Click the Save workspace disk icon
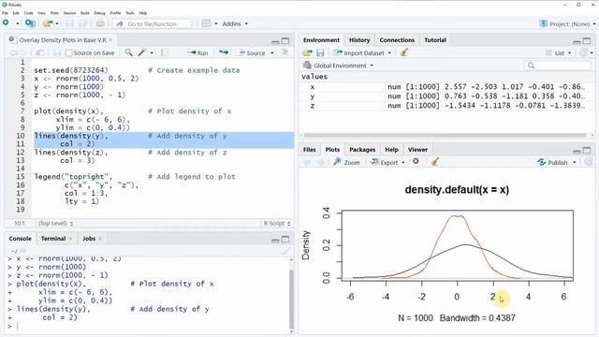Image resolution: width=599 pixels, height=337 pixels. point(320,52)
